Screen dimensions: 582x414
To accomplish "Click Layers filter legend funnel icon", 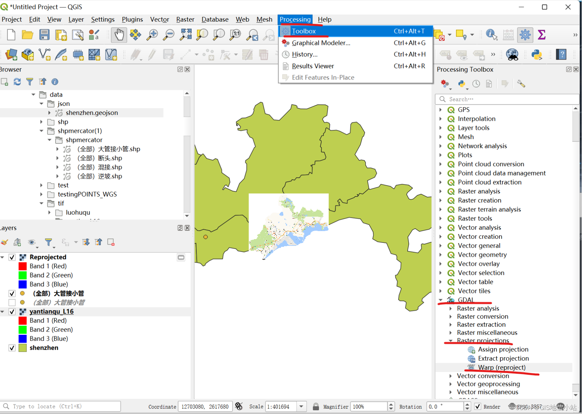I will (x=49, y=242).
